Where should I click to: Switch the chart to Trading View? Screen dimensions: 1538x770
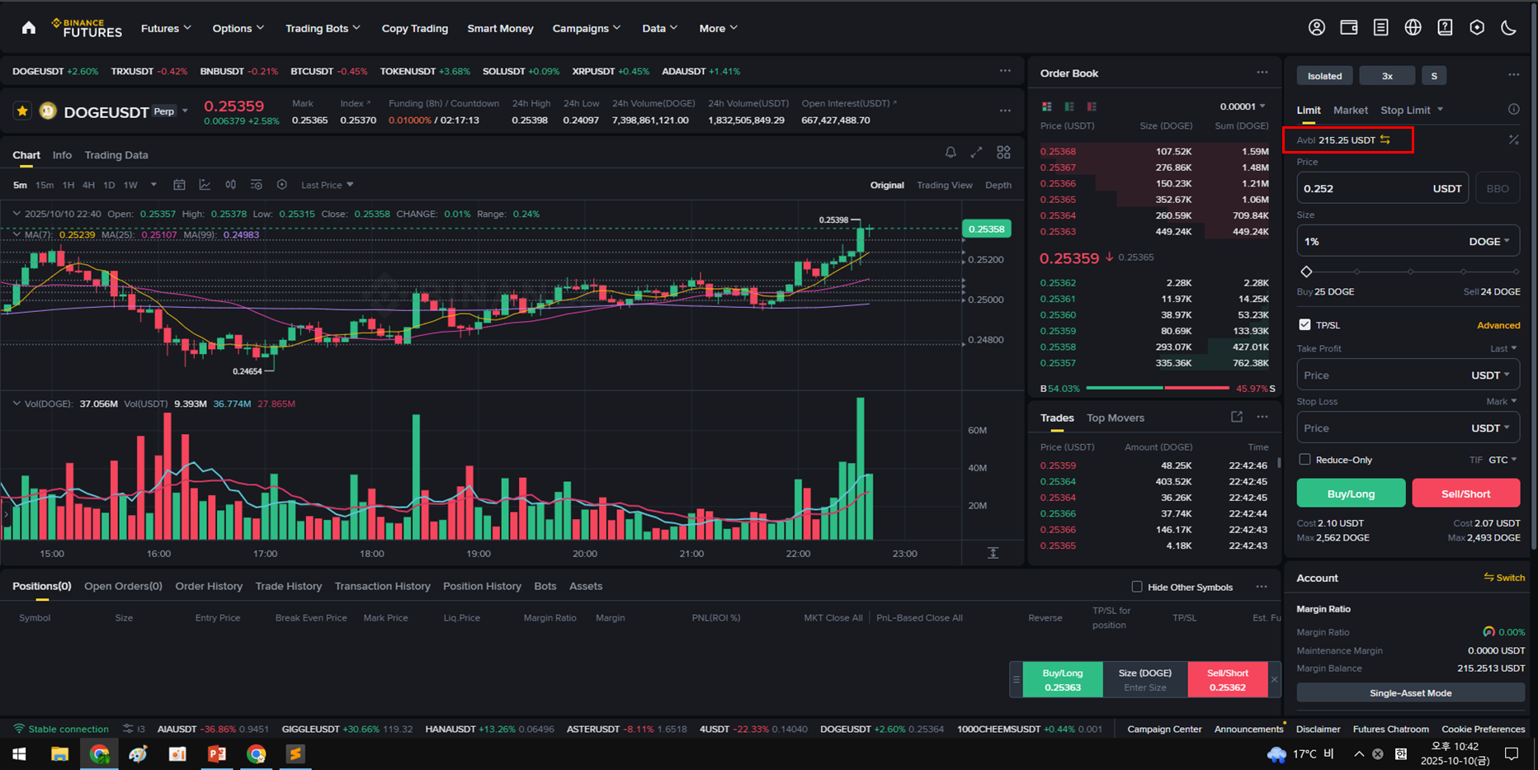point(945,185)
